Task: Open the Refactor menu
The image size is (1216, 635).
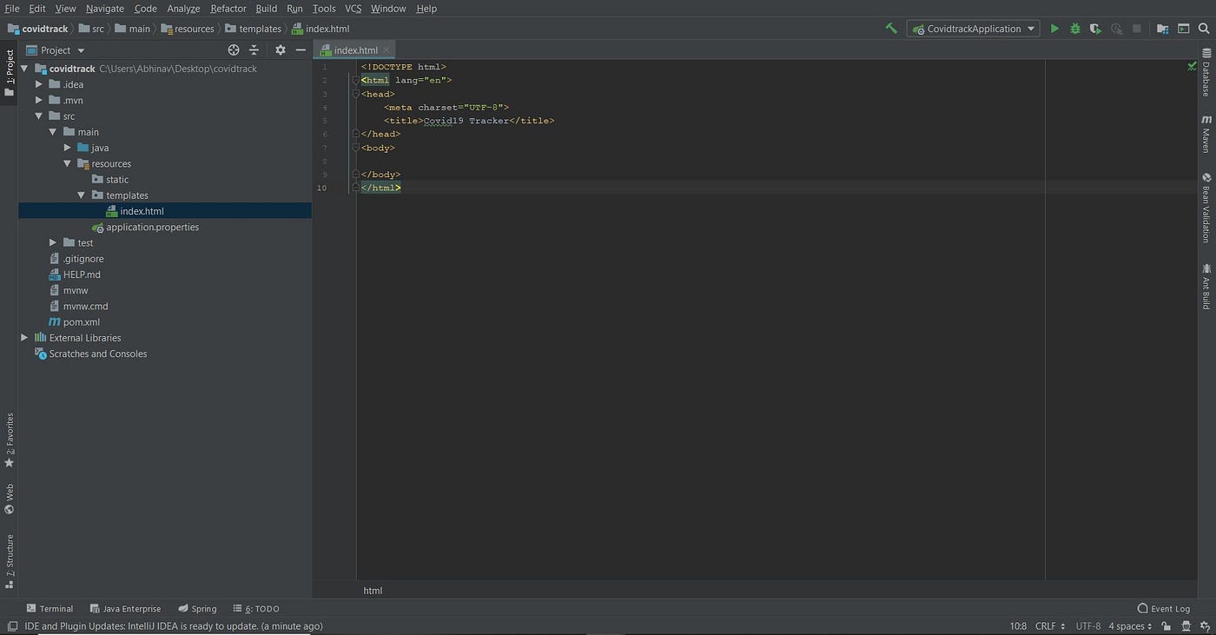Action: (228, 8)
